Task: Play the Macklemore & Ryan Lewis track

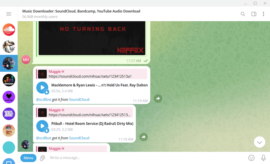Action: pyautogui.click(x=42, y=88)
